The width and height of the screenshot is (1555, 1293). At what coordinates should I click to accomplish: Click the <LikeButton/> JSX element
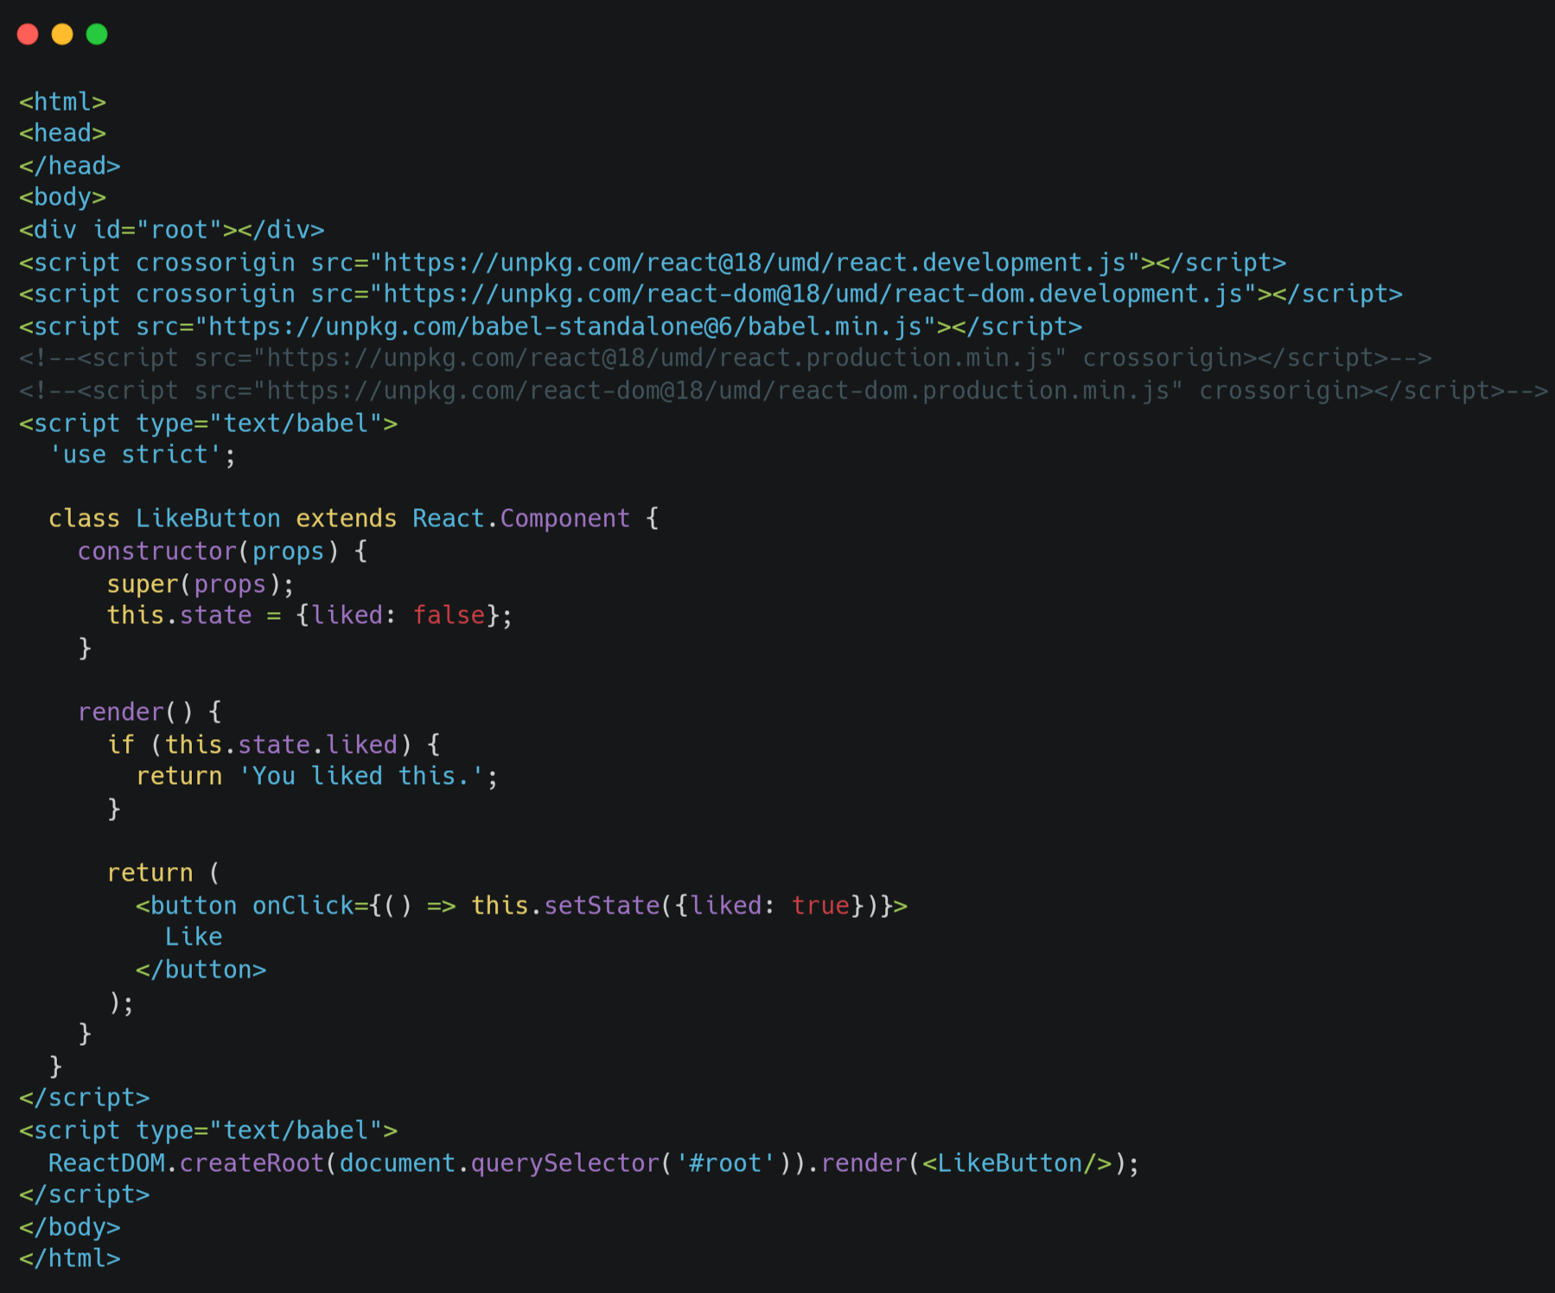tap(1017, 1163)
